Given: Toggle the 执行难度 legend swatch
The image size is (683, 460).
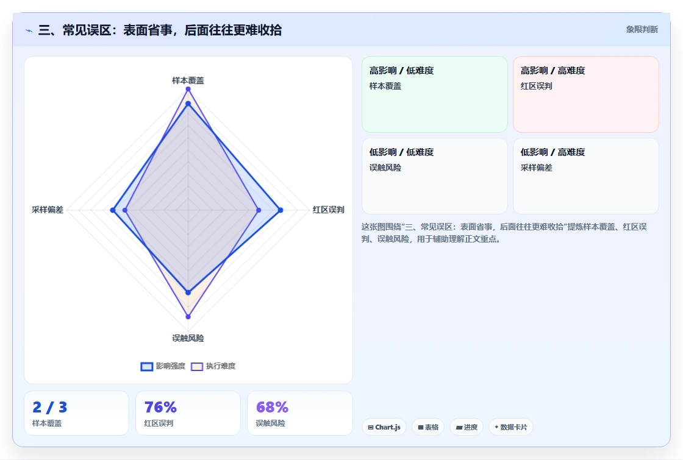Looking at the screenshot, I should tap(197, 366).
